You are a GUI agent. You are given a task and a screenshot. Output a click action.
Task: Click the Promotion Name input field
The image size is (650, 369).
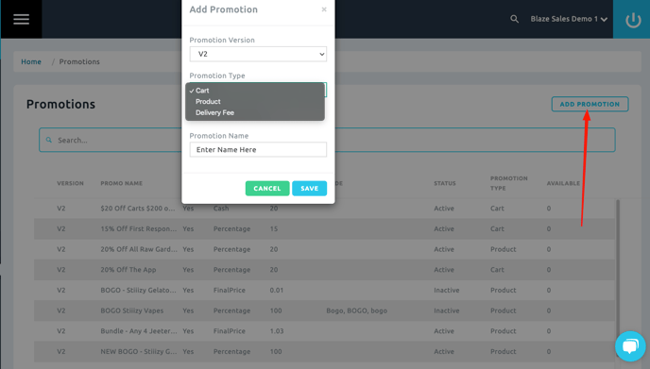pyautogui.click(x=258, y=149)
